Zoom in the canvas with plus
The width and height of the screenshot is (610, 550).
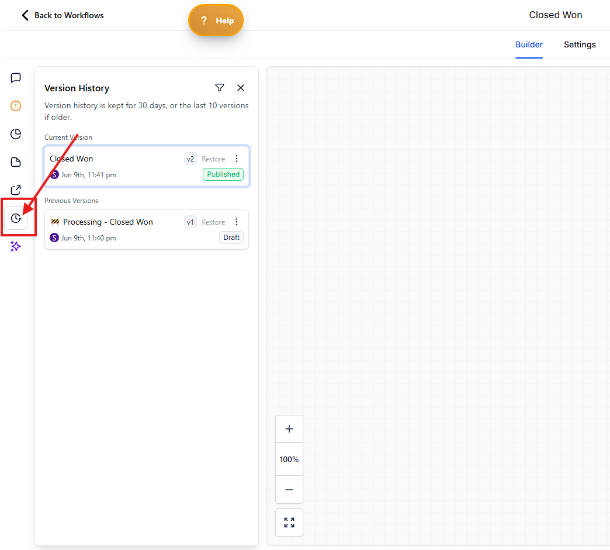click(289, 429)
